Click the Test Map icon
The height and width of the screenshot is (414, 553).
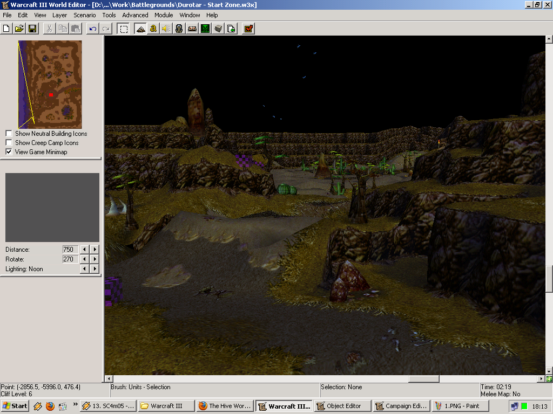pyautogui.click(x=248, y=29)
